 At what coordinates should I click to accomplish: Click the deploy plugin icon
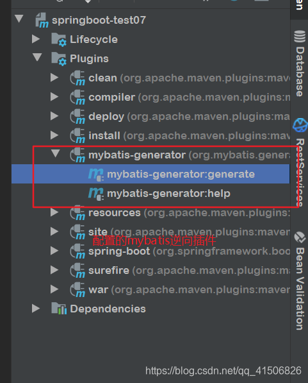coord(77,117)
